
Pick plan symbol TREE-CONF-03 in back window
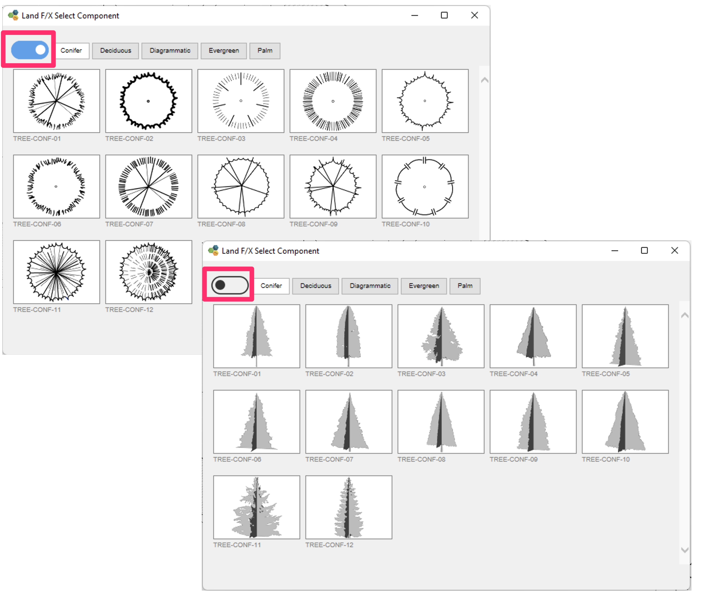pos(241,101)
